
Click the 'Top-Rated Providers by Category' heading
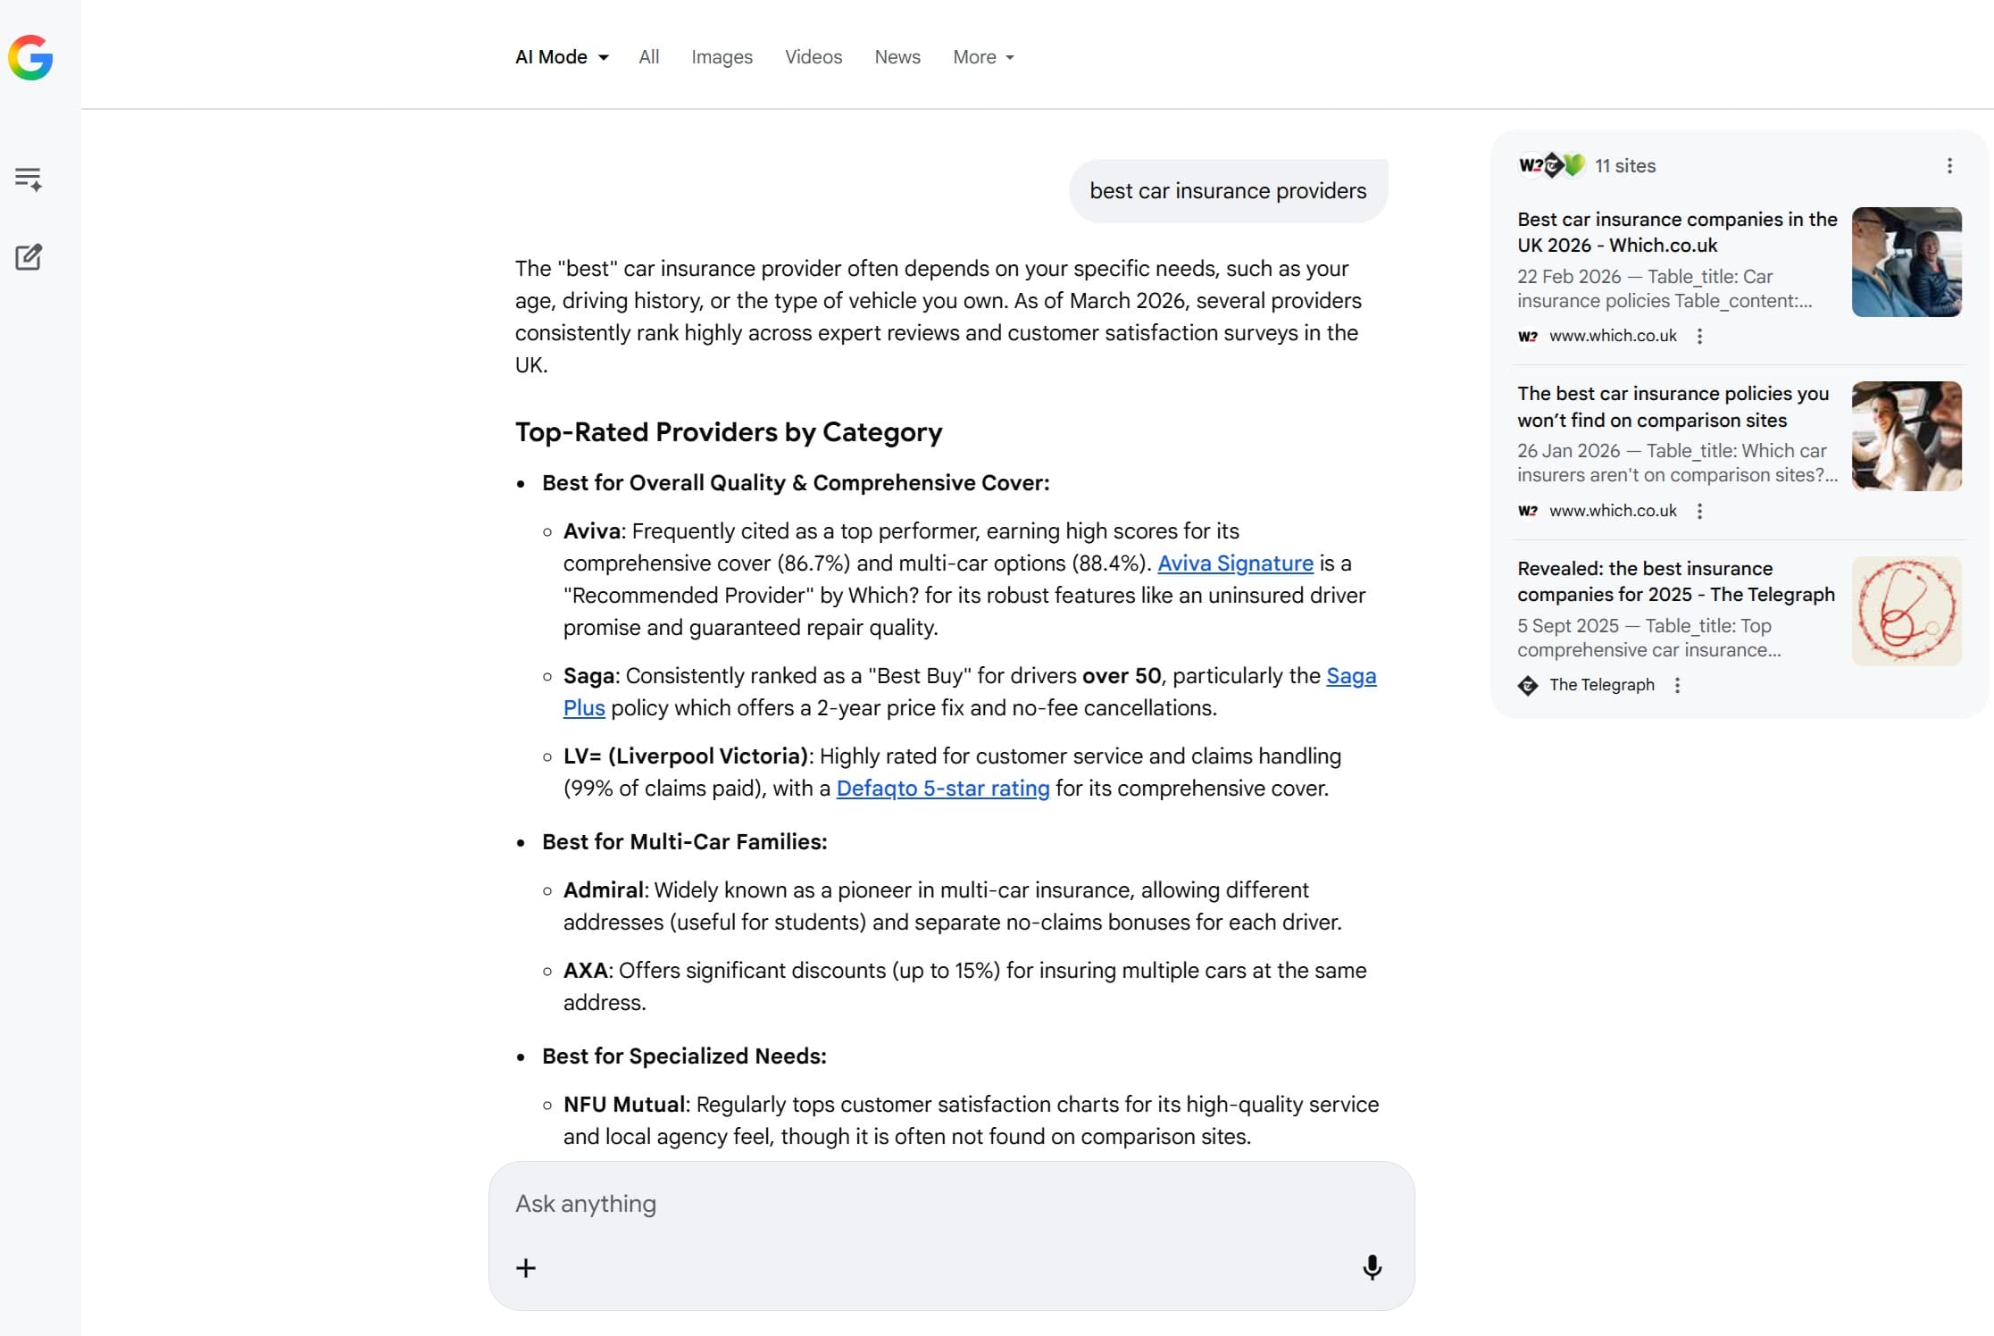729,432
